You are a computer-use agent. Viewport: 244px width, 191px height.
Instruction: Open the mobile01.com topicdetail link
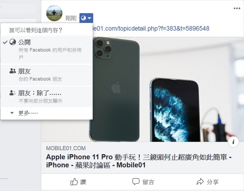[150, 29]
